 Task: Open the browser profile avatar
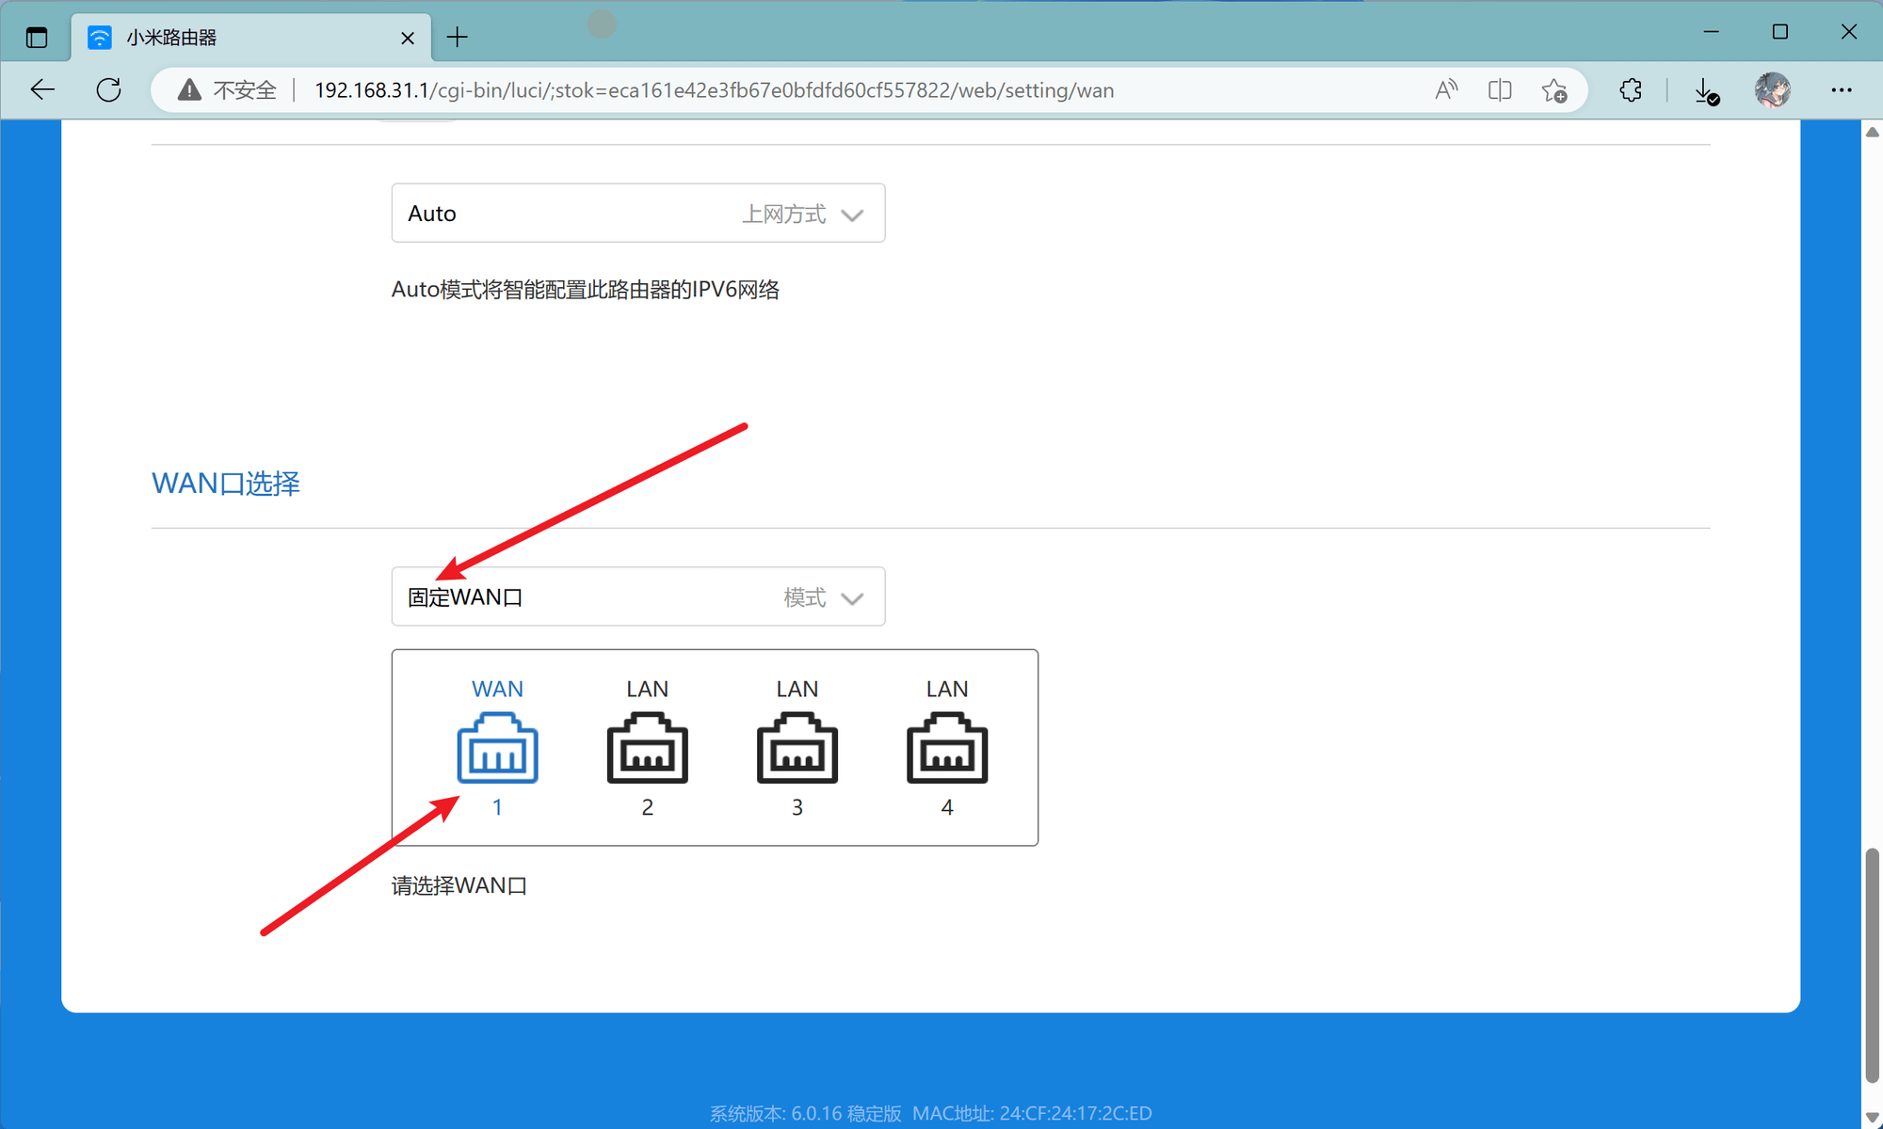[x=1771, y=90]
